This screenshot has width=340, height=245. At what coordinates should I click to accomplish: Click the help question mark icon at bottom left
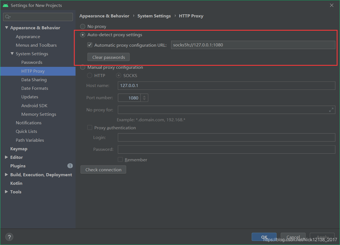coord(9,237)
